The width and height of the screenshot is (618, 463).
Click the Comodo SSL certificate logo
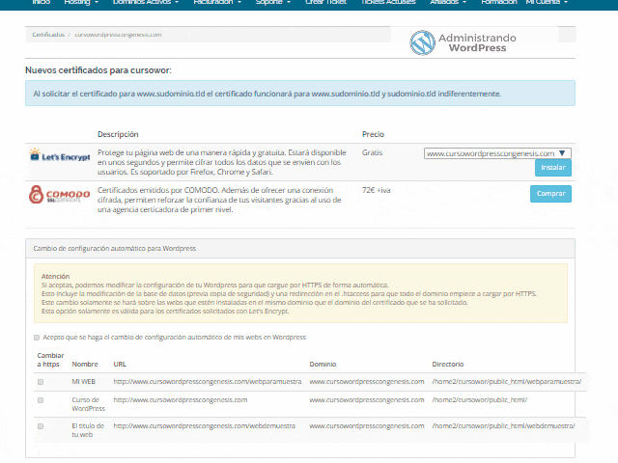click(59, 195)
